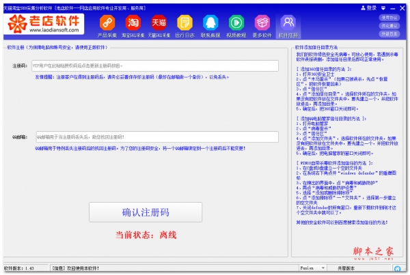
Task: Open 使用协议 usage agreement
Action: pos(389,18)
